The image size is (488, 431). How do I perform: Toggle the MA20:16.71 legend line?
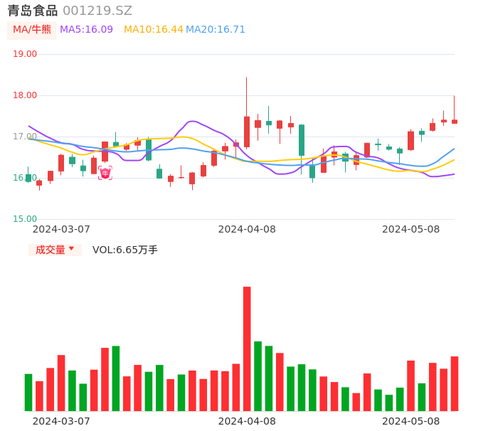(x=215, y=30)
